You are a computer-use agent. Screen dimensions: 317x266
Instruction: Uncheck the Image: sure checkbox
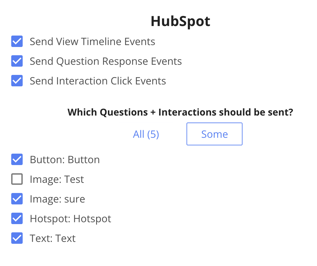17,199
